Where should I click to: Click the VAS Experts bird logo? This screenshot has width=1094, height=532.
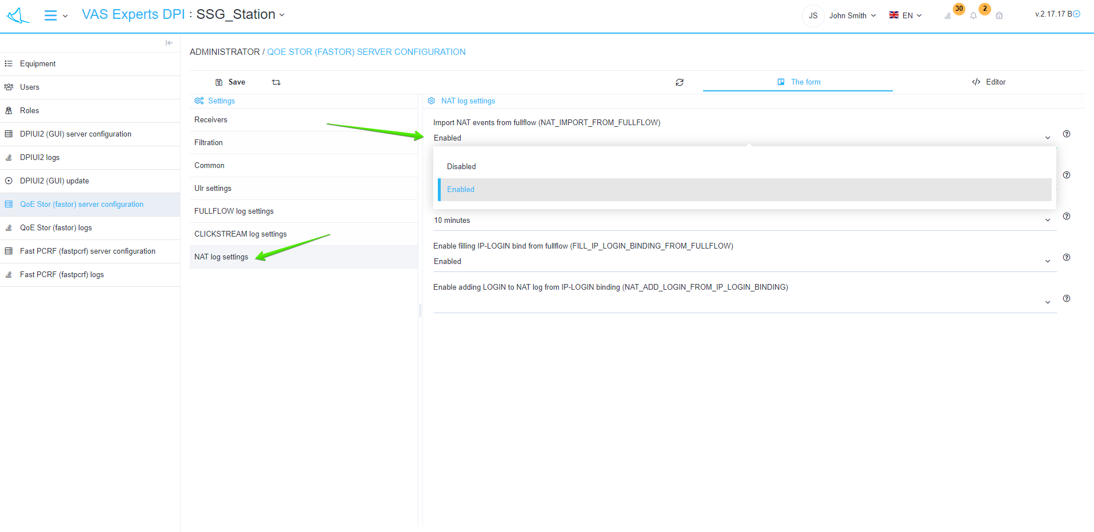coord(18,15)
